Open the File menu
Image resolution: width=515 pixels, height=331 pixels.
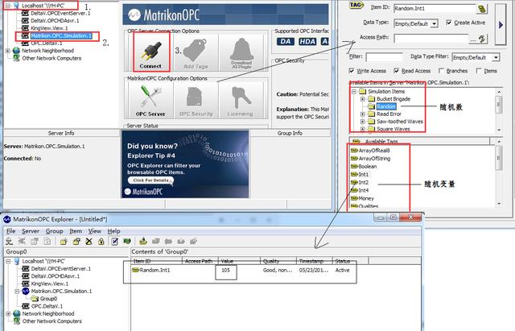click(10, 231)
